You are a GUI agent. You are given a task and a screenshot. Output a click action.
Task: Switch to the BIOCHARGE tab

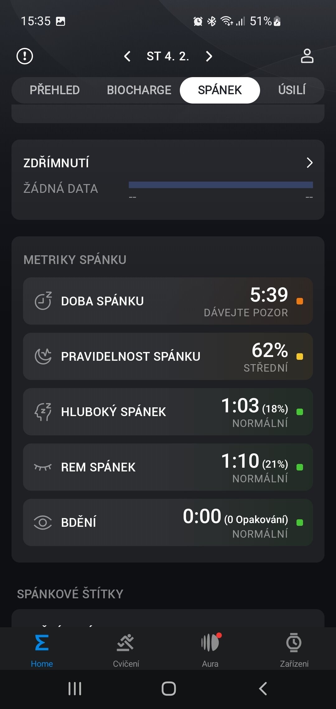(139, 90)
